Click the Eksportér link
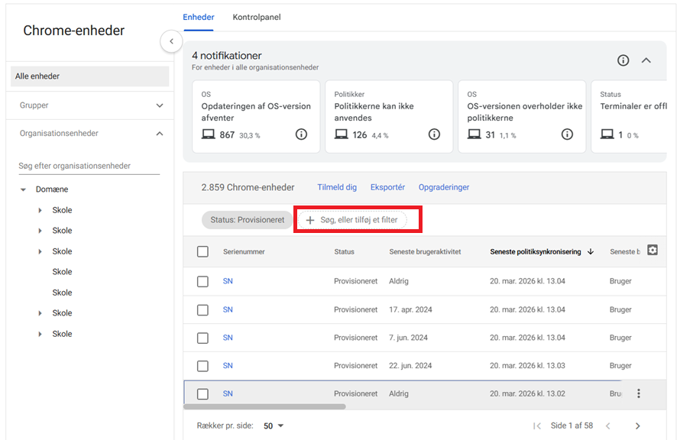Image resolution: width=680 pixels, height=440 pixels. coord(387,187)
